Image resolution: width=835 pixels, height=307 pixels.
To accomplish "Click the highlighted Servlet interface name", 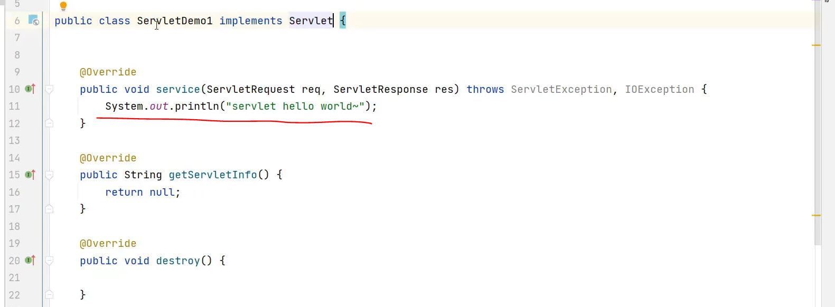I will pos(311,21).
